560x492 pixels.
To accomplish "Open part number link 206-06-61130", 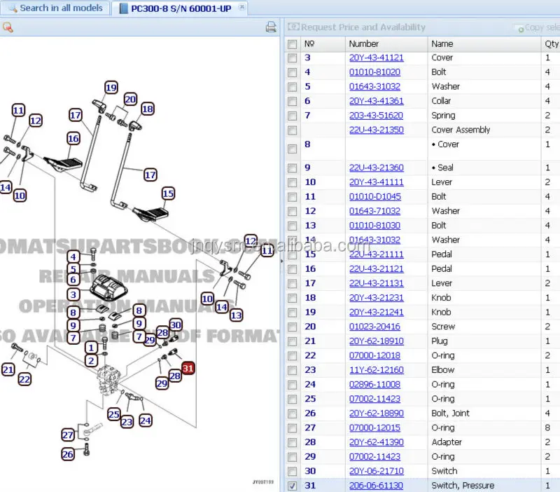I will click(x=376, y=486).
